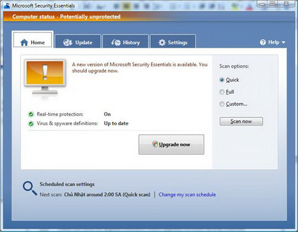Screen dimensions: 298x232
Task: Click the 'Scheduled scan settings' heading
Action: click(67, 184)
